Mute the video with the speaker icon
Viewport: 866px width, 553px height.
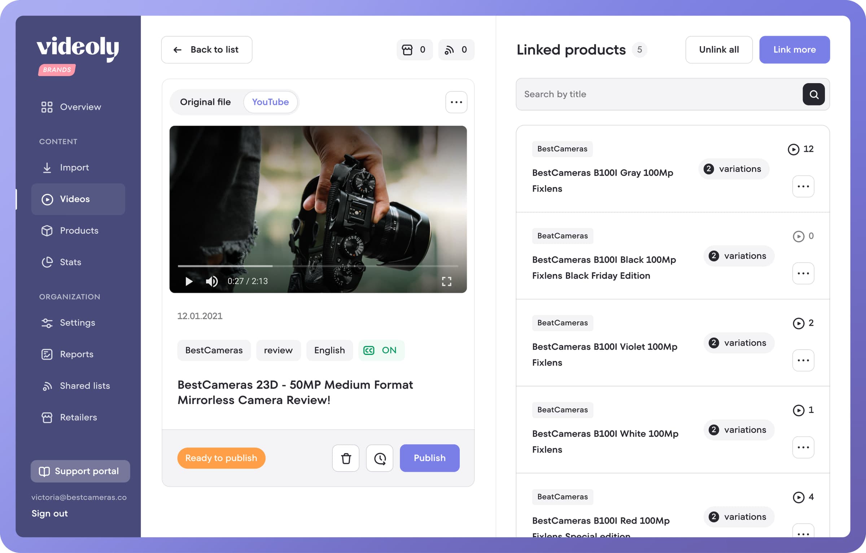tap(212, 281)
